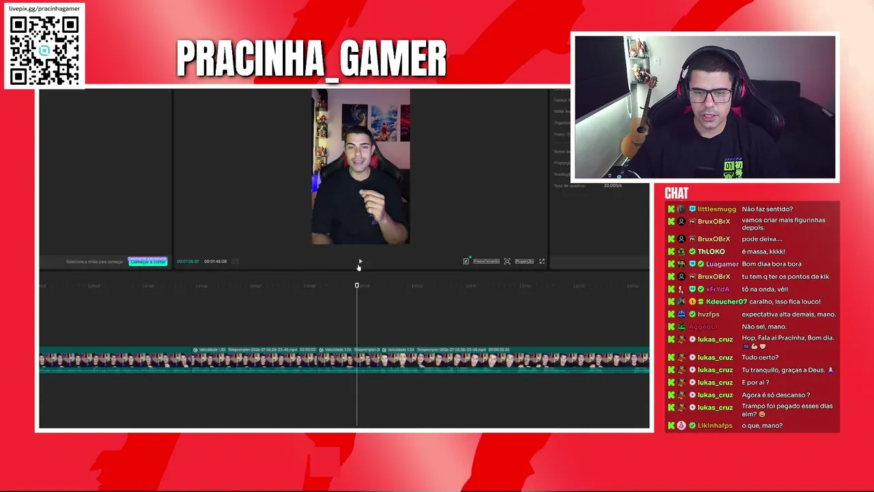Click the message 'é massa, kkkk!'
The image size is (874, 492).
coord(763,251)
